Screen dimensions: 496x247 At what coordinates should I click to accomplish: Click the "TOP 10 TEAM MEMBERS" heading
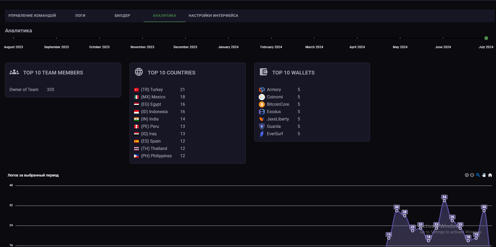53,73
